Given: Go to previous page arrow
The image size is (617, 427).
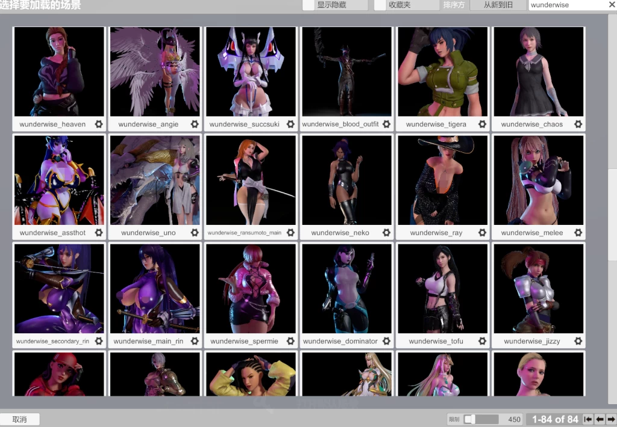Looking at the screenshot, I should [600, 419].
